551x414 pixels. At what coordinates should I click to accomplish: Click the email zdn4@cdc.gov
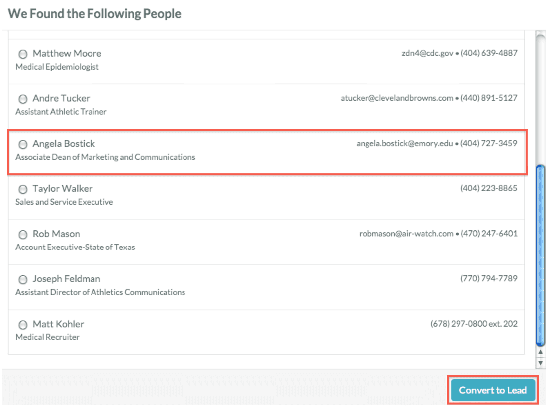427,53
